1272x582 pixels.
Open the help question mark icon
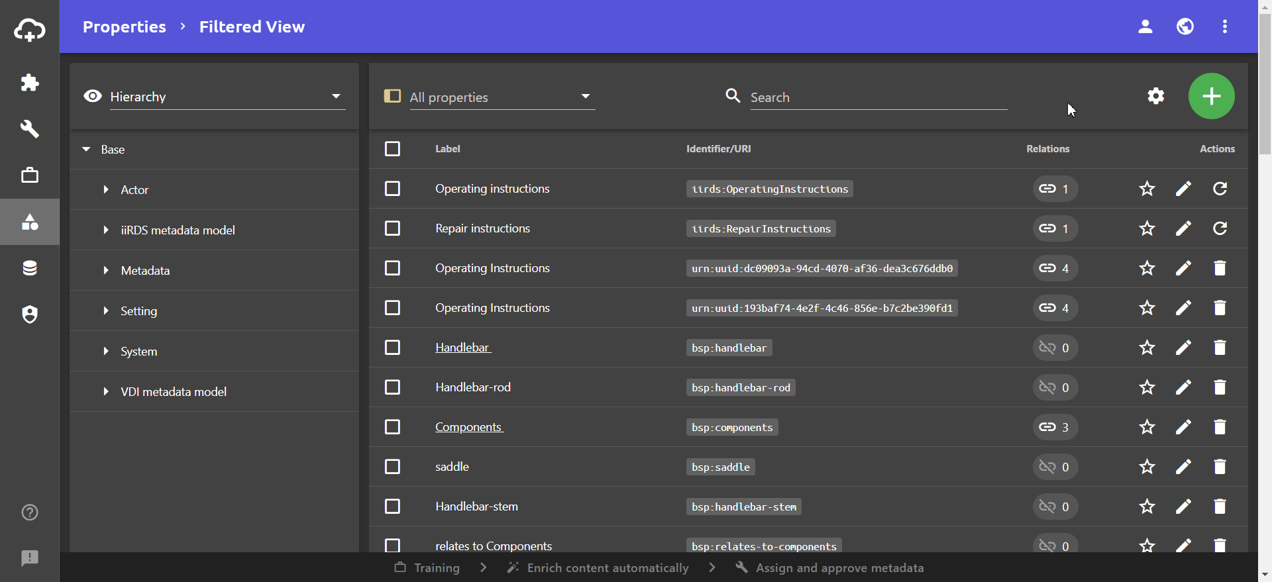[x=30, y=512]
